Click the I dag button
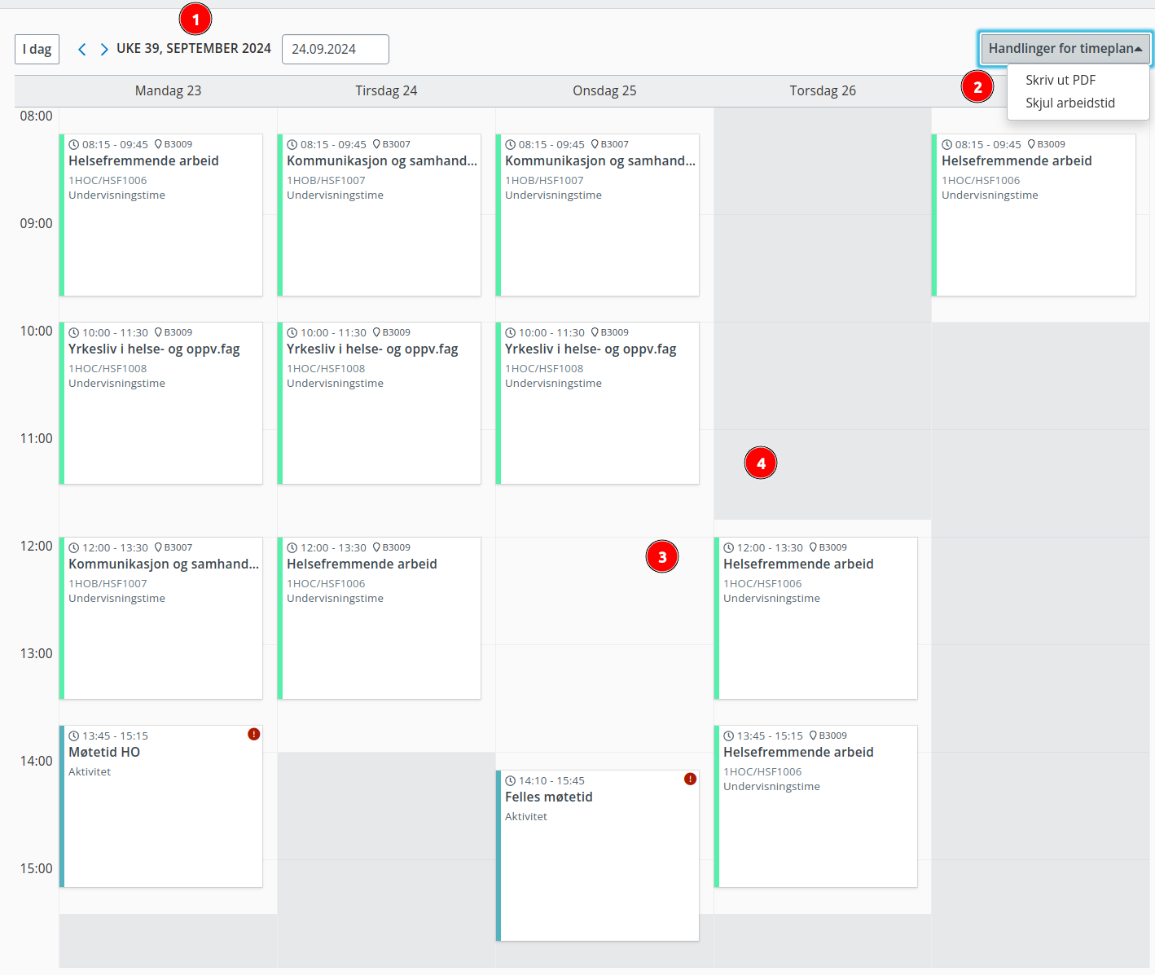Image resolution: width=1155 pixels, height=975 pixels. [x=37, y=49]
